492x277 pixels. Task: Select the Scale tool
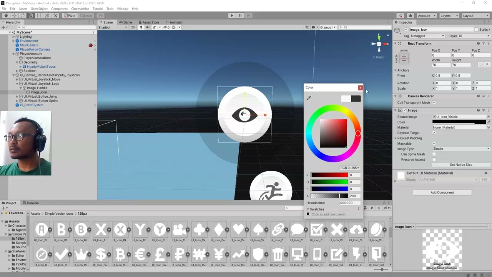tap(31, 16)
